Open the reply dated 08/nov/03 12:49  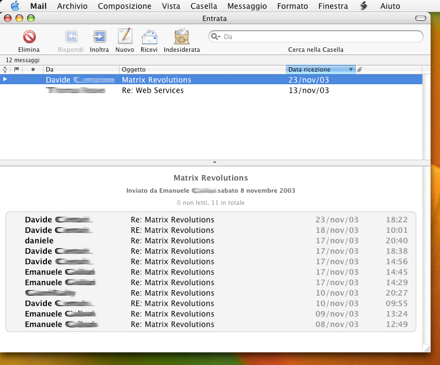(211, 324)
